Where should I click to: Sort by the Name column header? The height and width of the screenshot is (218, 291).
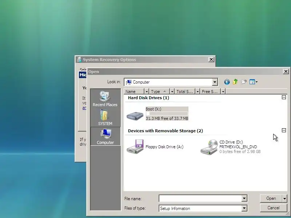134,92
